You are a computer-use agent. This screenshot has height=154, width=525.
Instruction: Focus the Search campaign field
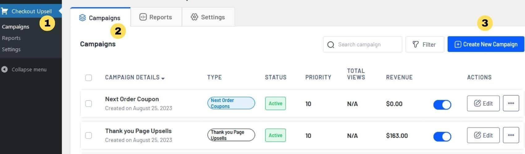point(363,44)
